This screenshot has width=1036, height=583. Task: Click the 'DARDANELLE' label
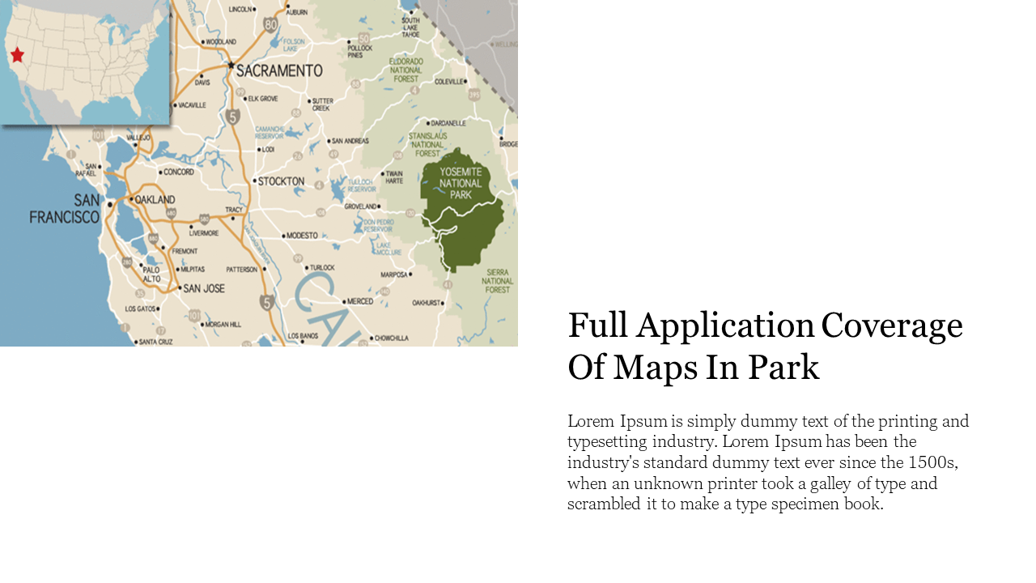449,123
